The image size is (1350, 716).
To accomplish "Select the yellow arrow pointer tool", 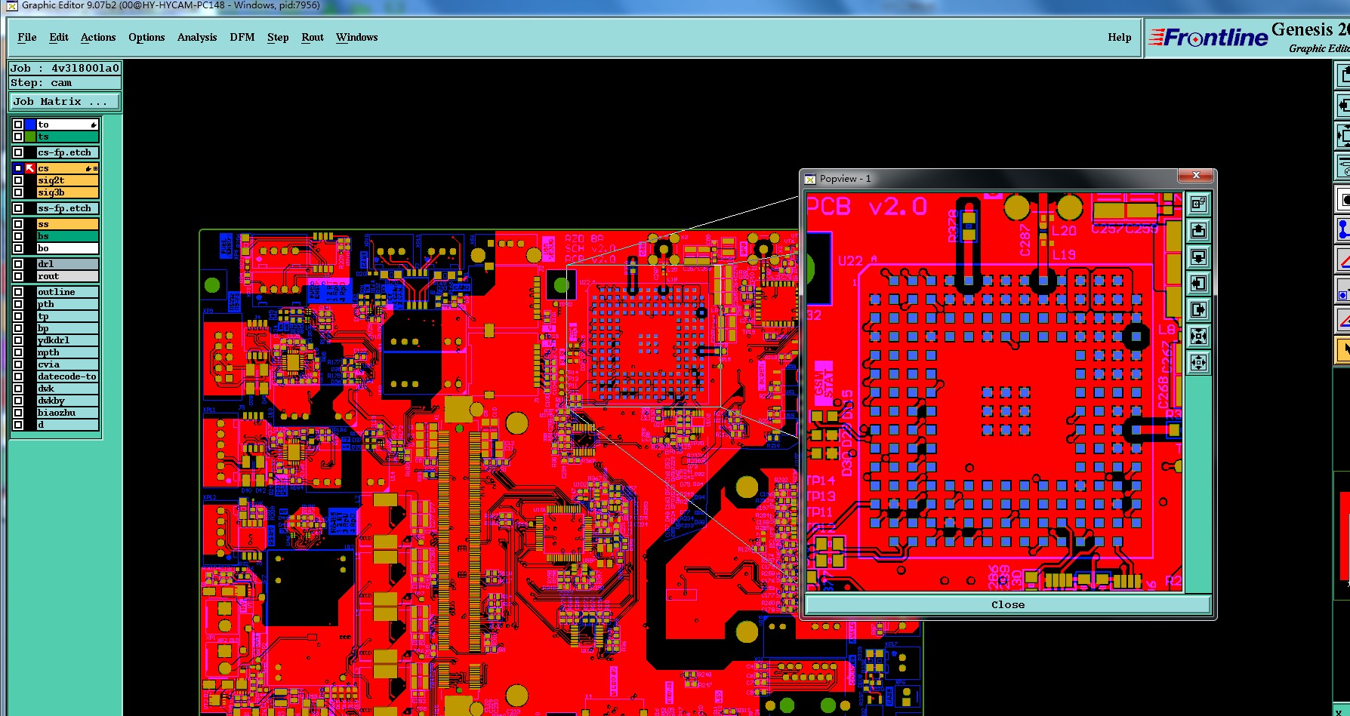I will click(x=1343, y=349).
